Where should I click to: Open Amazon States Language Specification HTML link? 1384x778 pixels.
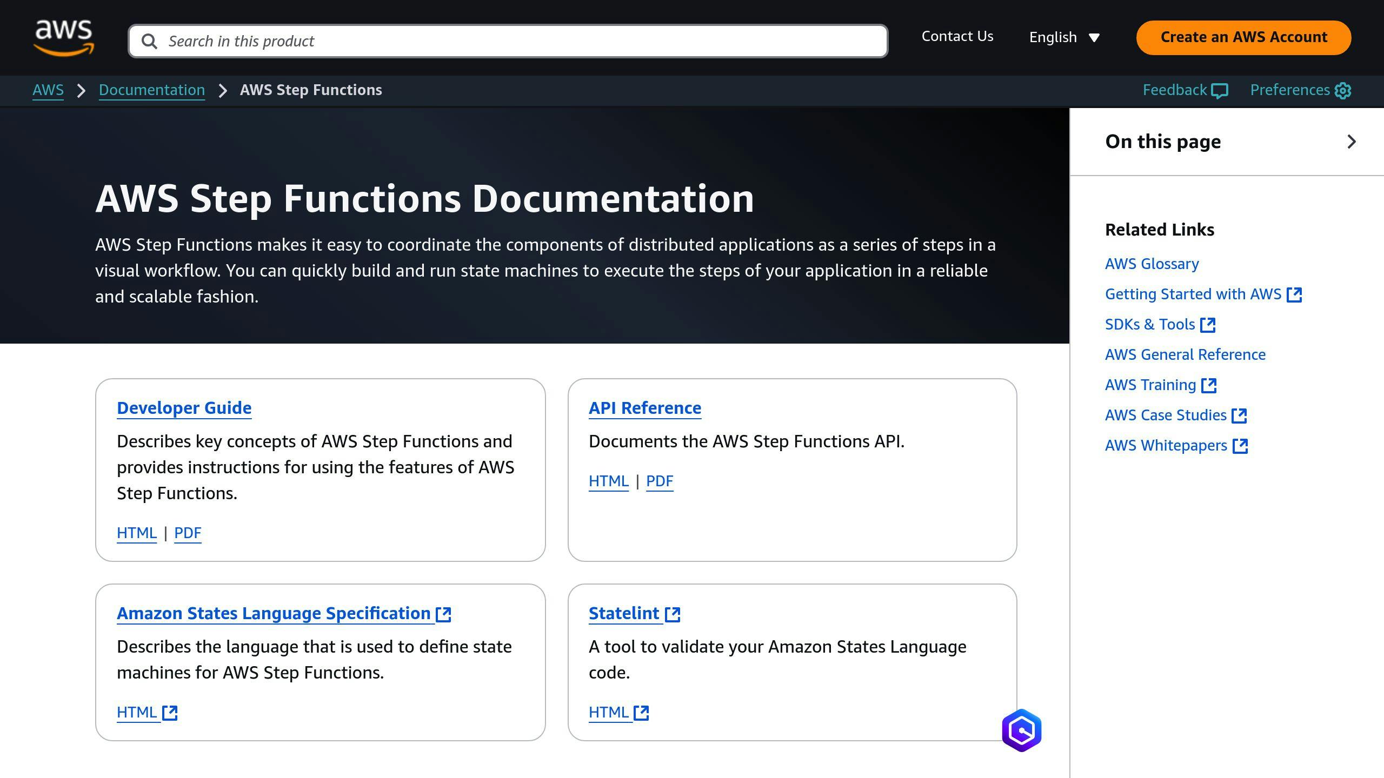(147, 712)
